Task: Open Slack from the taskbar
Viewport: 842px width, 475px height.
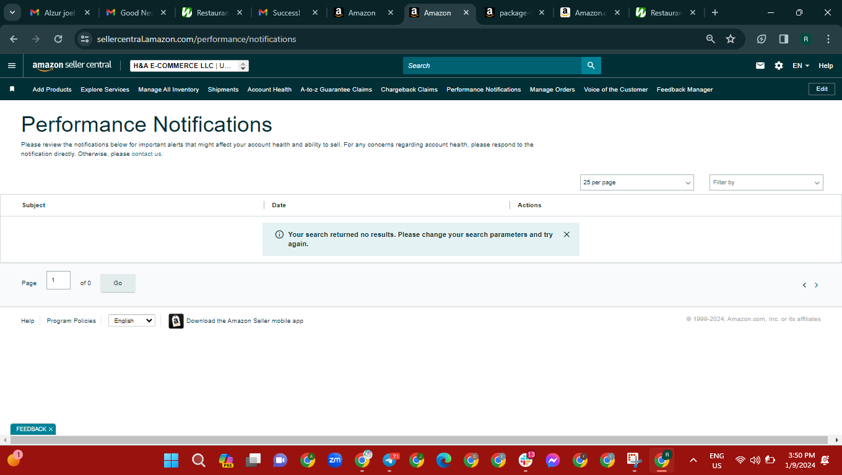Action: pos(526,460)
